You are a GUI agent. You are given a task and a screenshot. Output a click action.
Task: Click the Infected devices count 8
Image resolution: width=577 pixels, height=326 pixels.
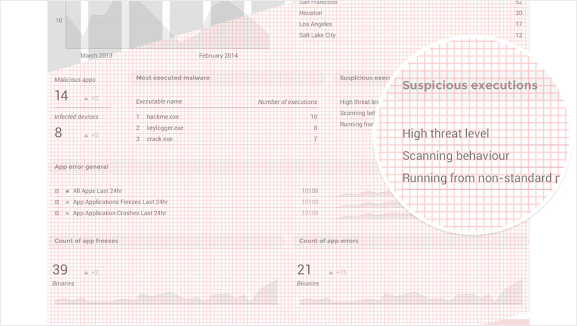click(58, 133)
